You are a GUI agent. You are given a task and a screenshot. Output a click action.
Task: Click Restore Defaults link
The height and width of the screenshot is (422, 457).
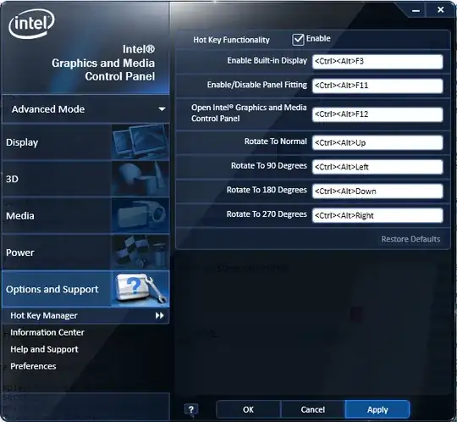(x=410, y=239)
